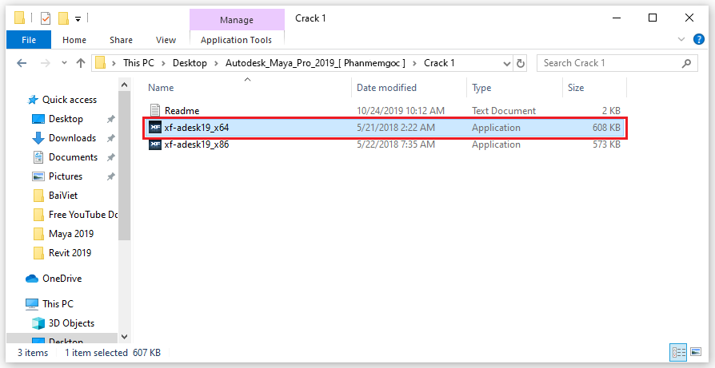Open the Revit 2019 folder in sidebar
Image resolution: width=715 pixels, height=368 pixels.
click(70, 252)
